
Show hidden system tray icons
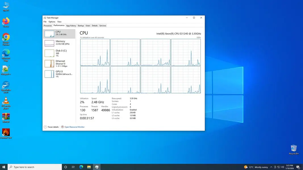271,167
